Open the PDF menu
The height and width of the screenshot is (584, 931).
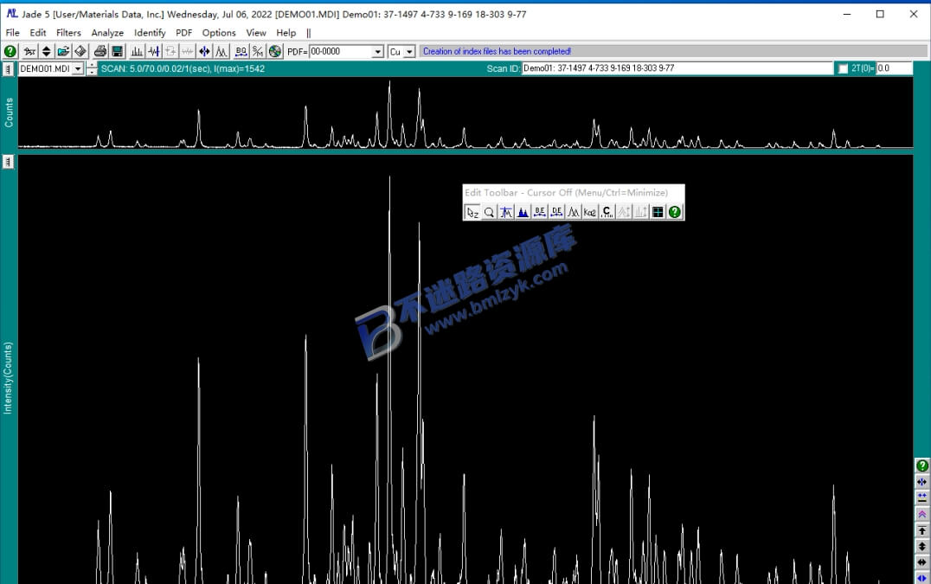tap(184, 33)
